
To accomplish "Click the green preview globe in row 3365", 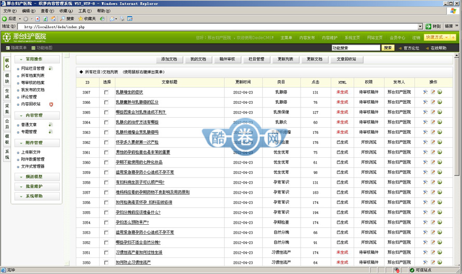I will click(440, 112).
